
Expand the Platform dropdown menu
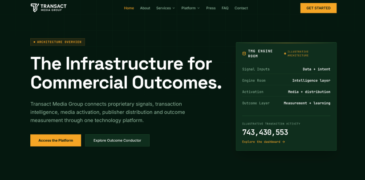tap(191, 8)
